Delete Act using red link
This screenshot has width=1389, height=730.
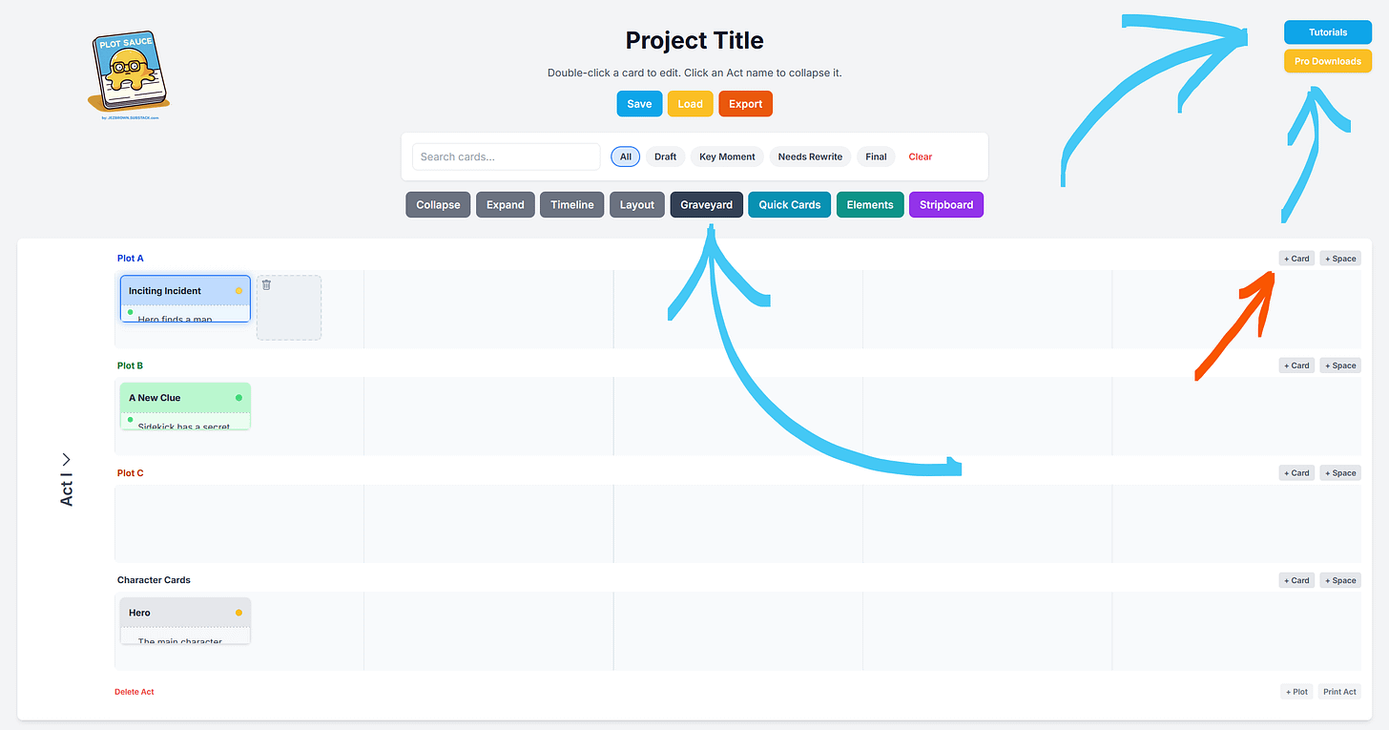[135, 692]
